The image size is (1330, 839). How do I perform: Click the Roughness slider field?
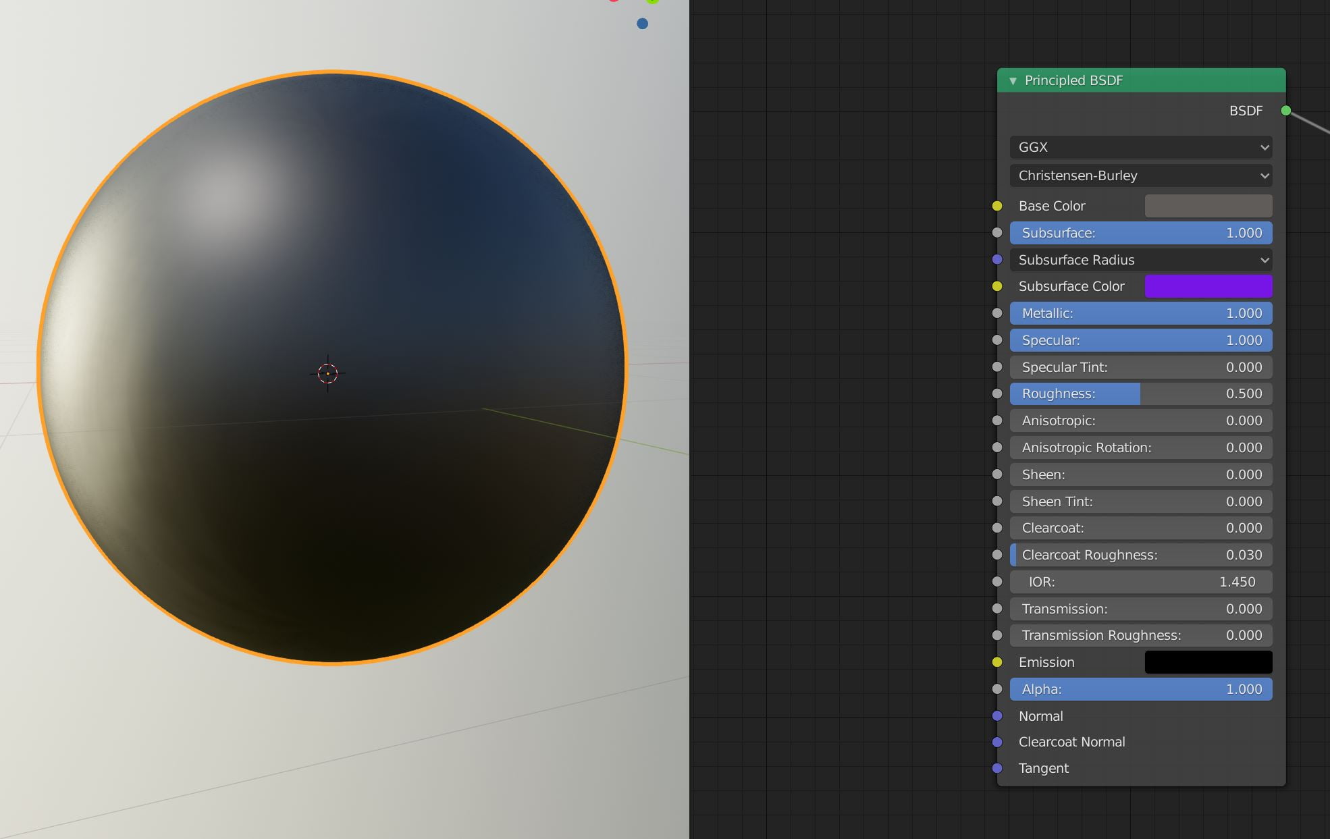1140,394
